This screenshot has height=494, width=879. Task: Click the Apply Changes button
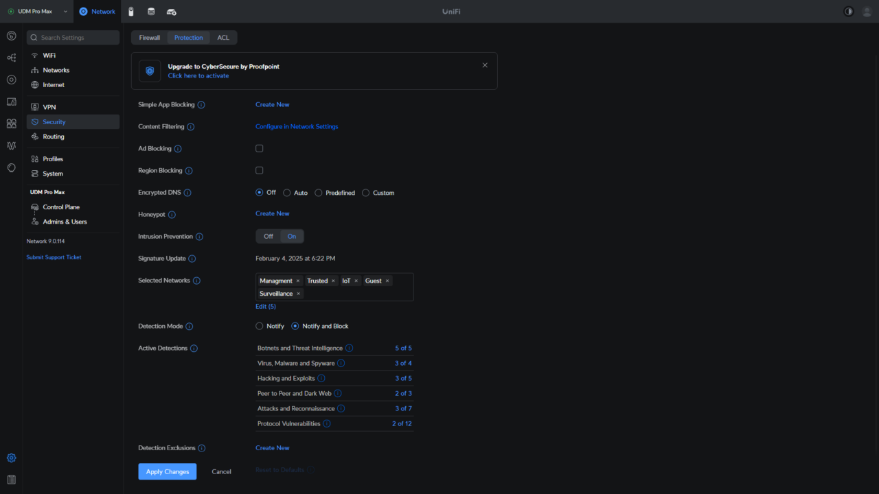pyautogui.click(x=167, y=472)
